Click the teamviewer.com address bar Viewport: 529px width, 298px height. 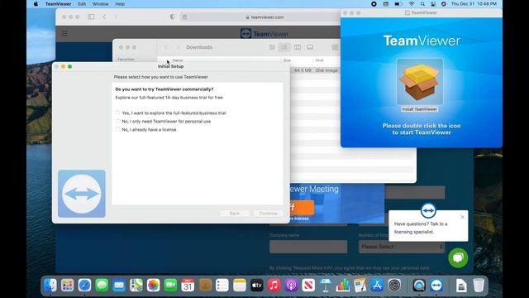coord(264,17)
